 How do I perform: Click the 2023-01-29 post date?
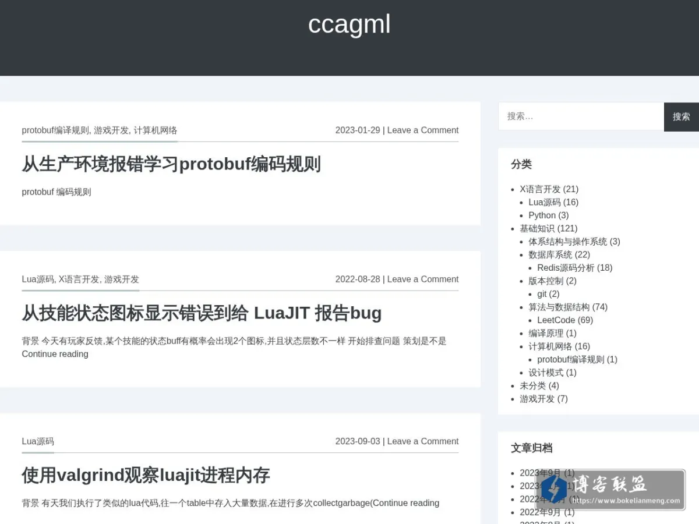coord(358,130)
